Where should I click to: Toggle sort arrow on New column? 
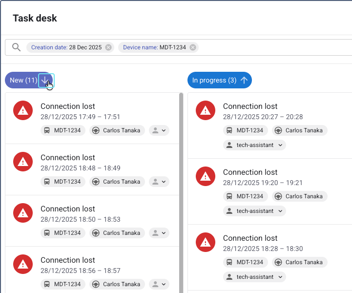45,80
